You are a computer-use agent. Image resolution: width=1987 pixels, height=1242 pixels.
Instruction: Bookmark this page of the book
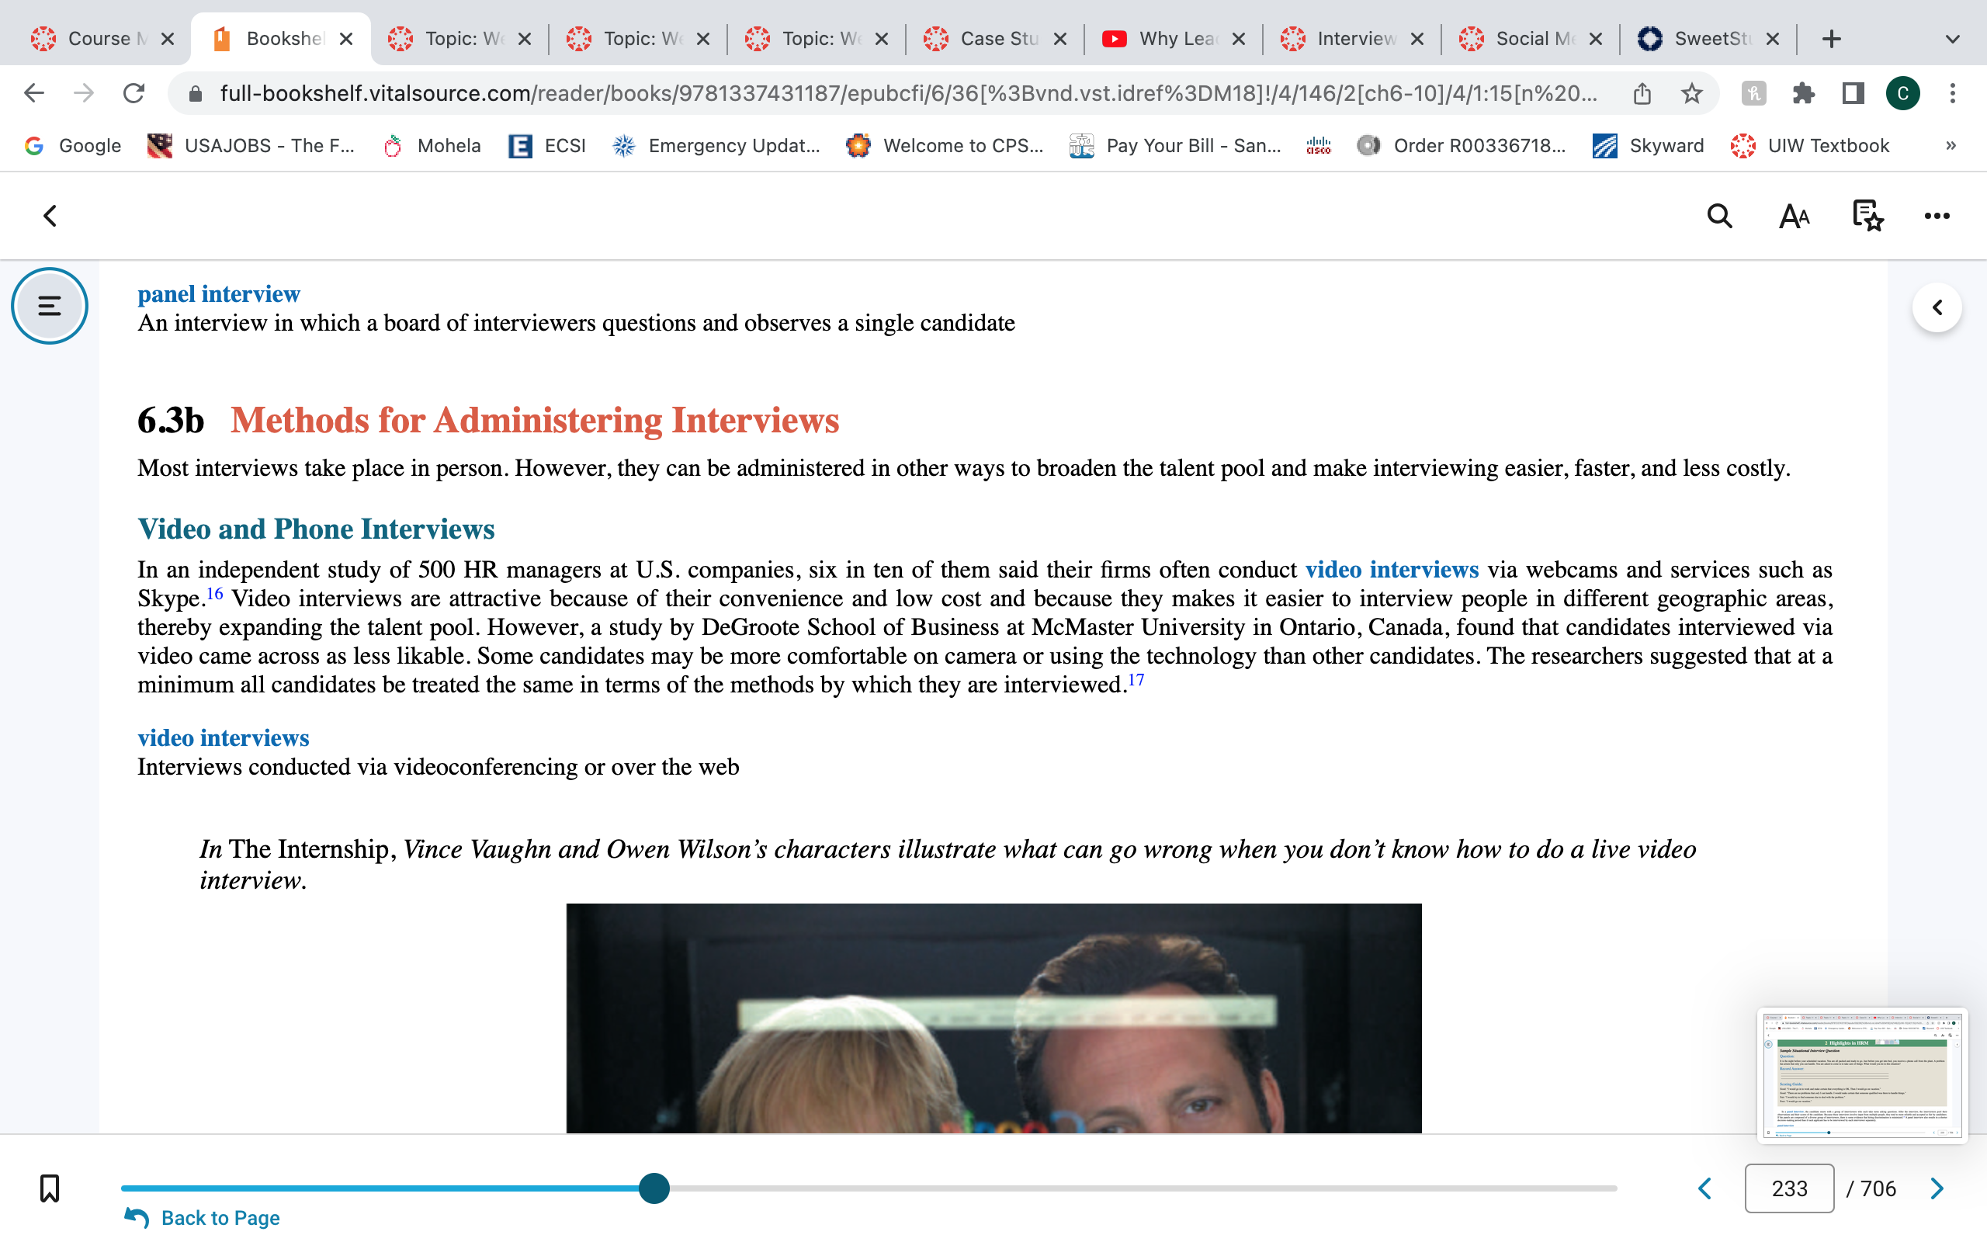pyautogui.click(x=49, y=1188)
